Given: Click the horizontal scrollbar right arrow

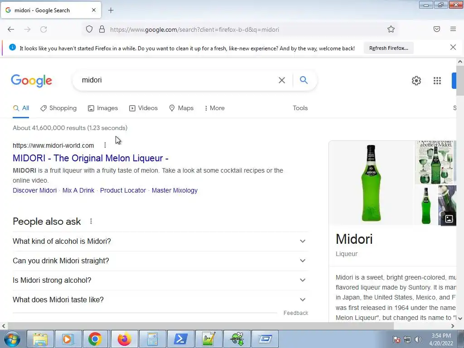Looking at the screenshot, I should click(x=453, y=326).
